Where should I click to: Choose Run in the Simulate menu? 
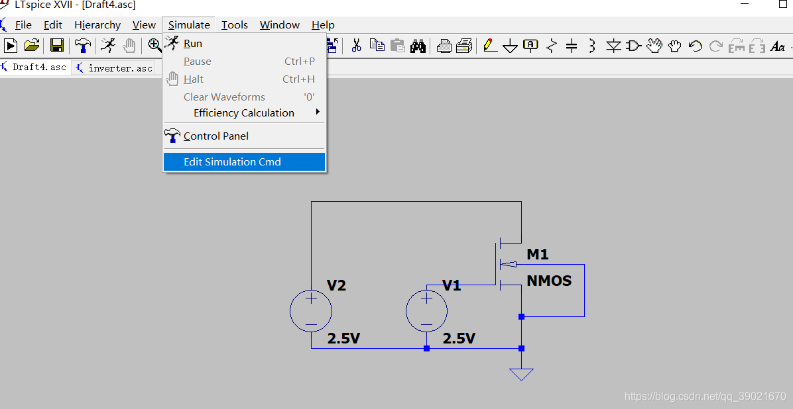point(244,44)
